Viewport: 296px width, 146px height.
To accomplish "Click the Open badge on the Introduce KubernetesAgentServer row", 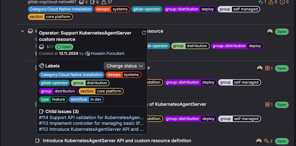I will tap(282, 141).
